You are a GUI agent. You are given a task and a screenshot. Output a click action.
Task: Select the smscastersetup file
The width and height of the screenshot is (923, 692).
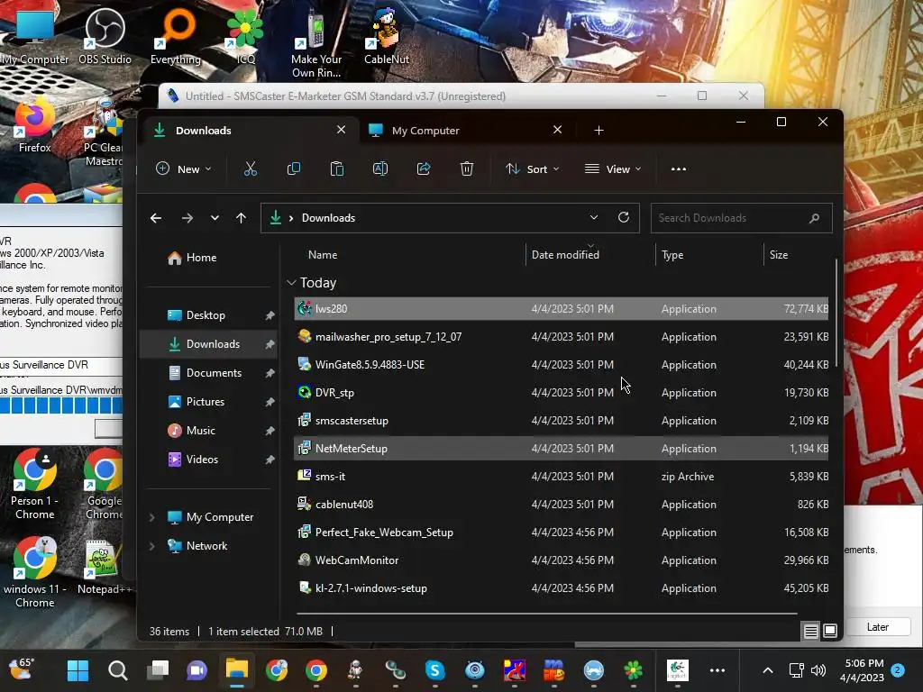[561, 421]
